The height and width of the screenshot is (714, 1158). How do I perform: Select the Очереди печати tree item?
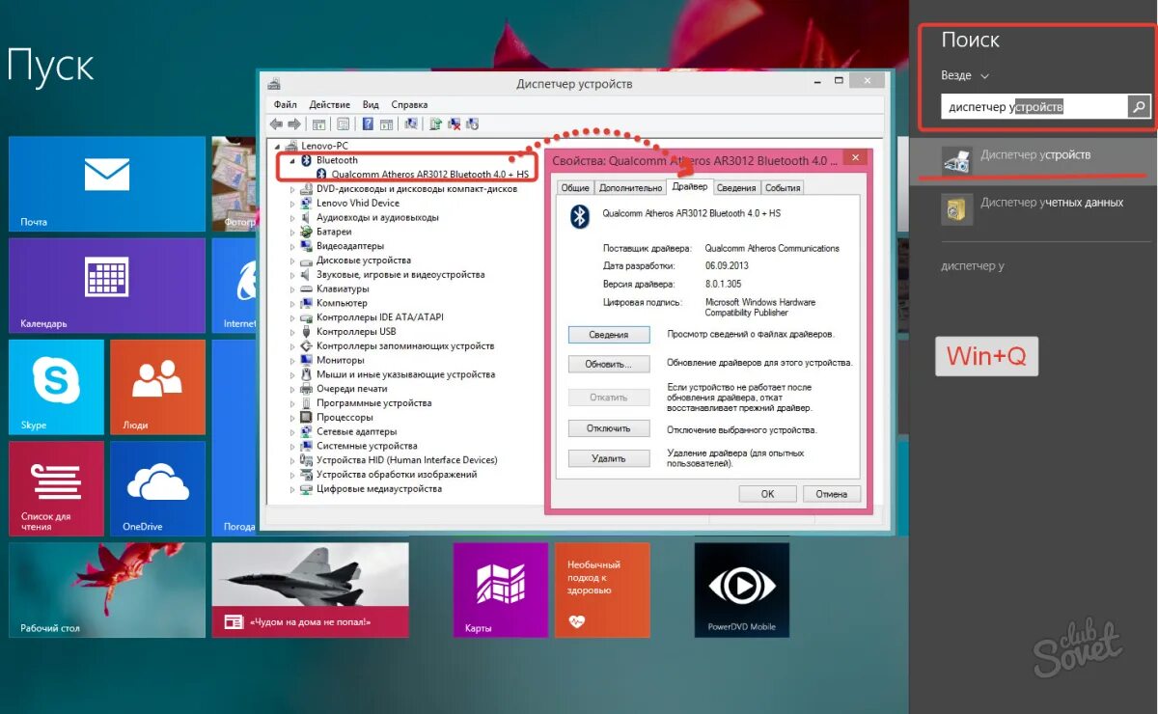[x=351, y=389]
